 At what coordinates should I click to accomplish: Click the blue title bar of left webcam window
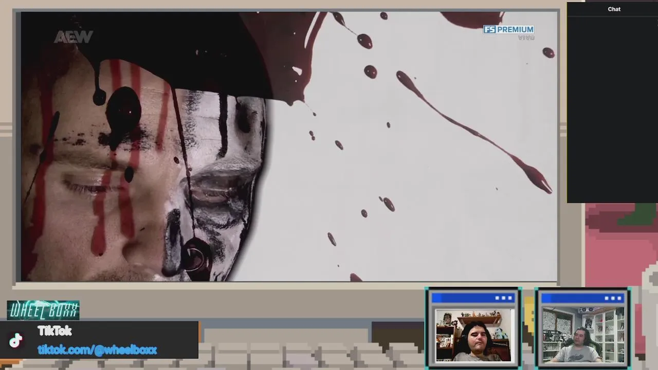pyautogui.click(x=473, y=298)
